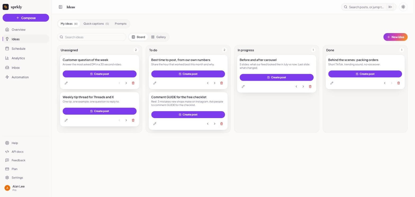Select the My ideas tab
This screenshot has height=197, width=415.
pyautogui.click(x=69, y=24)
